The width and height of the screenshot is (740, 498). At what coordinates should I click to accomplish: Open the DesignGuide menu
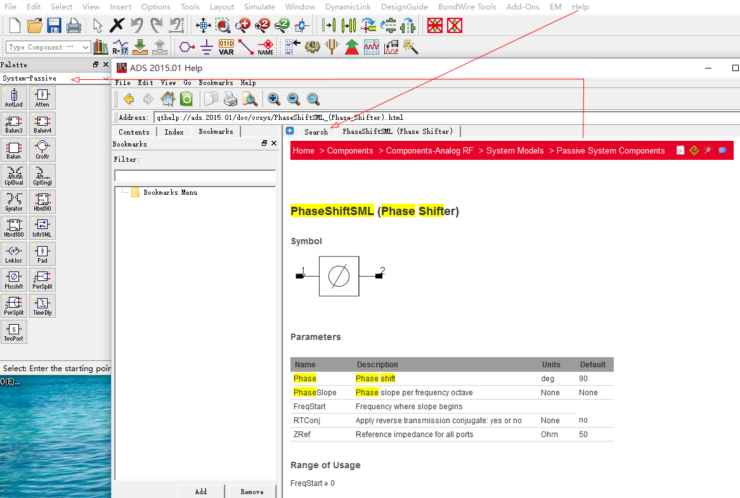coord(405,6)
